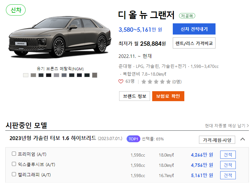Click the 복합연비 7.8~18.0km/ℓ text
The image size is (252, 183).
click(x=144, y=74)
